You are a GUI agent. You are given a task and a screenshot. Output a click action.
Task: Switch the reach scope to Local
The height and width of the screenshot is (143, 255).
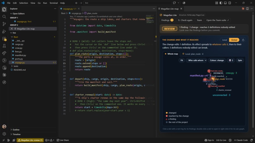[224, 40]
